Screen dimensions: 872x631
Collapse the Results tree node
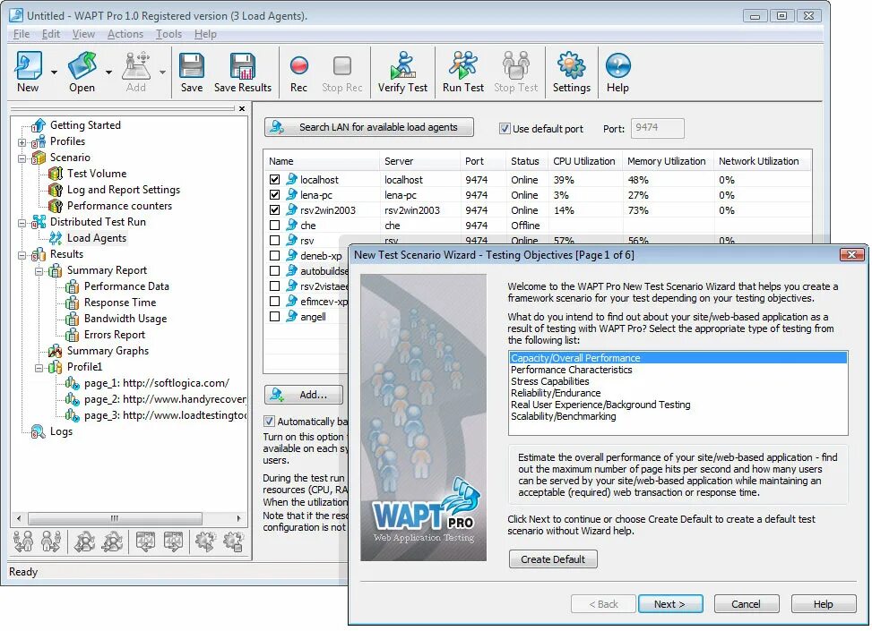(22, 255)
